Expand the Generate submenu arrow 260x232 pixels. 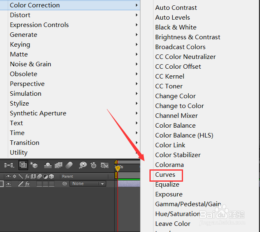[137, 34]
